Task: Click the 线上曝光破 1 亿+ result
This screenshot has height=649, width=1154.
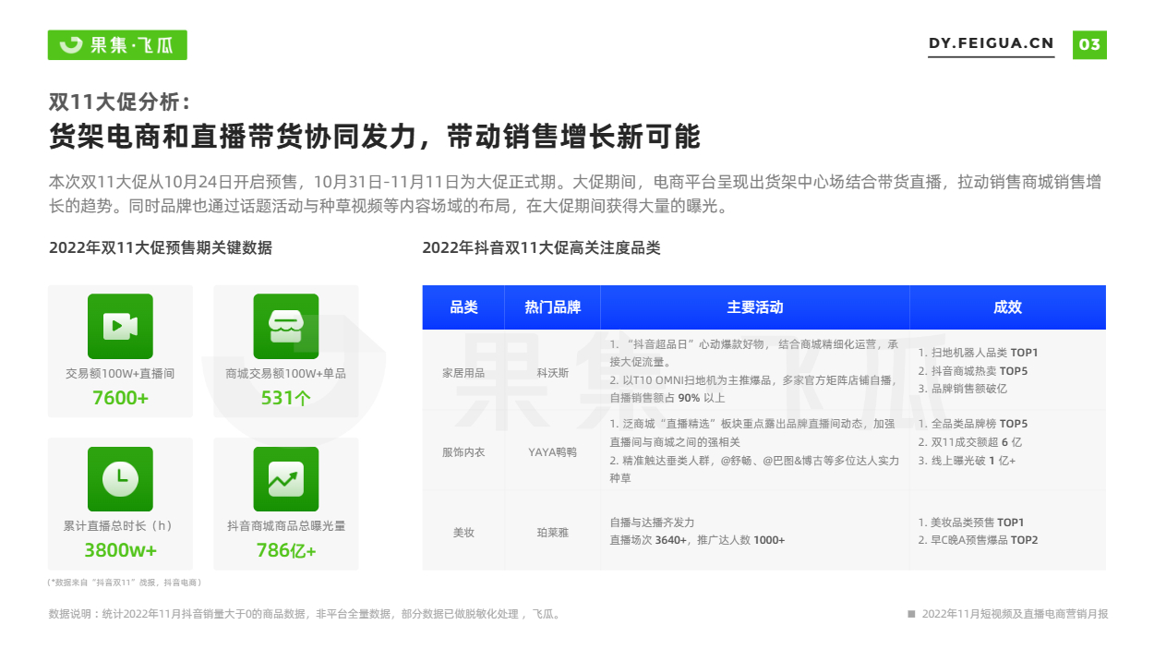Action: coord(967,460)
